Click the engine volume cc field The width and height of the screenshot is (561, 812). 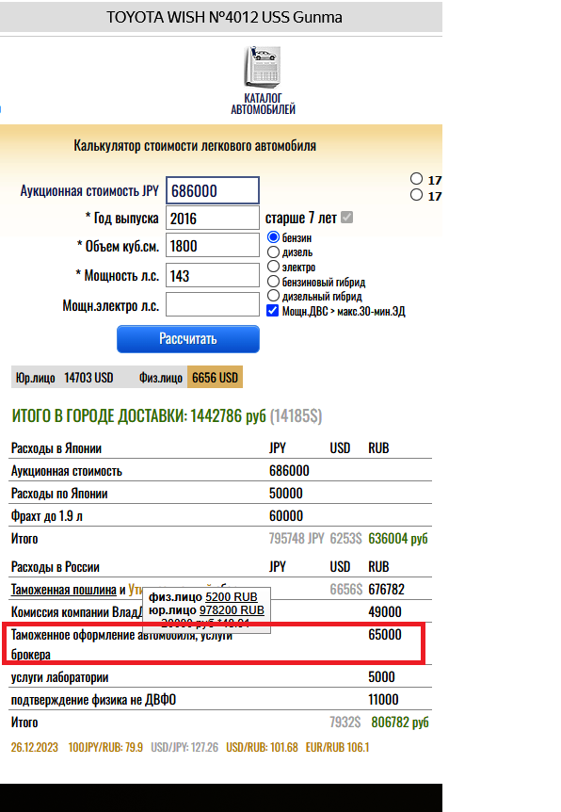tap(213, 246)
